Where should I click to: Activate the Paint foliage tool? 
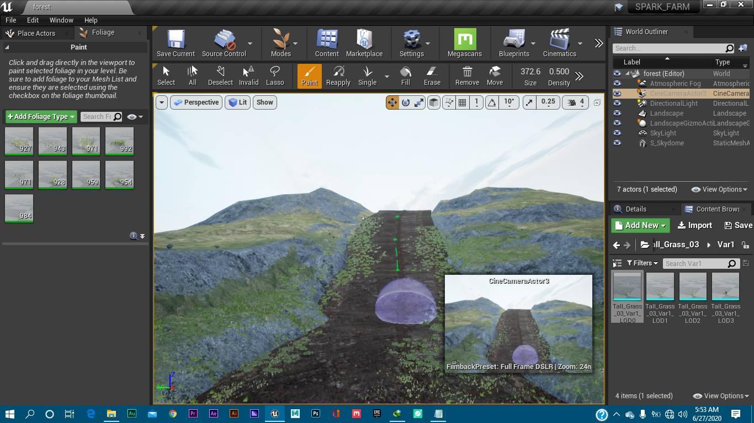pos(309,76)
